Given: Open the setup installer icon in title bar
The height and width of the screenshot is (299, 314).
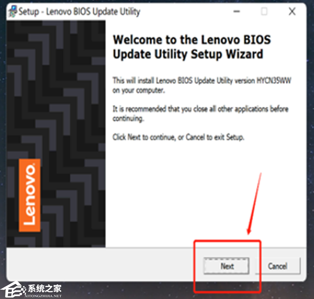Looking at the screenshot, I should pyautogui.click(x=13, y=11).
